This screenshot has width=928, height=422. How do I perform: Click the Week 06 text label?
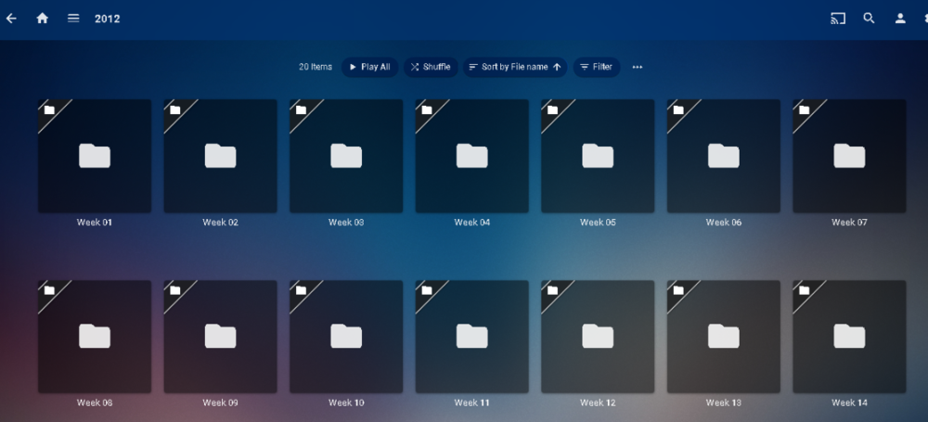tap(723, 223)
